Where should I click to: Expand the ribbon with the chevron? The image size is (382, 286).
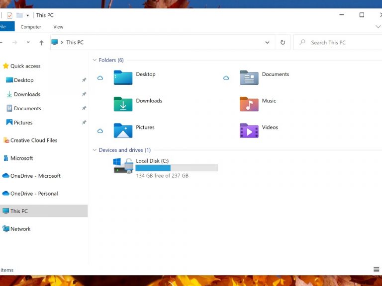pos(378,27)
